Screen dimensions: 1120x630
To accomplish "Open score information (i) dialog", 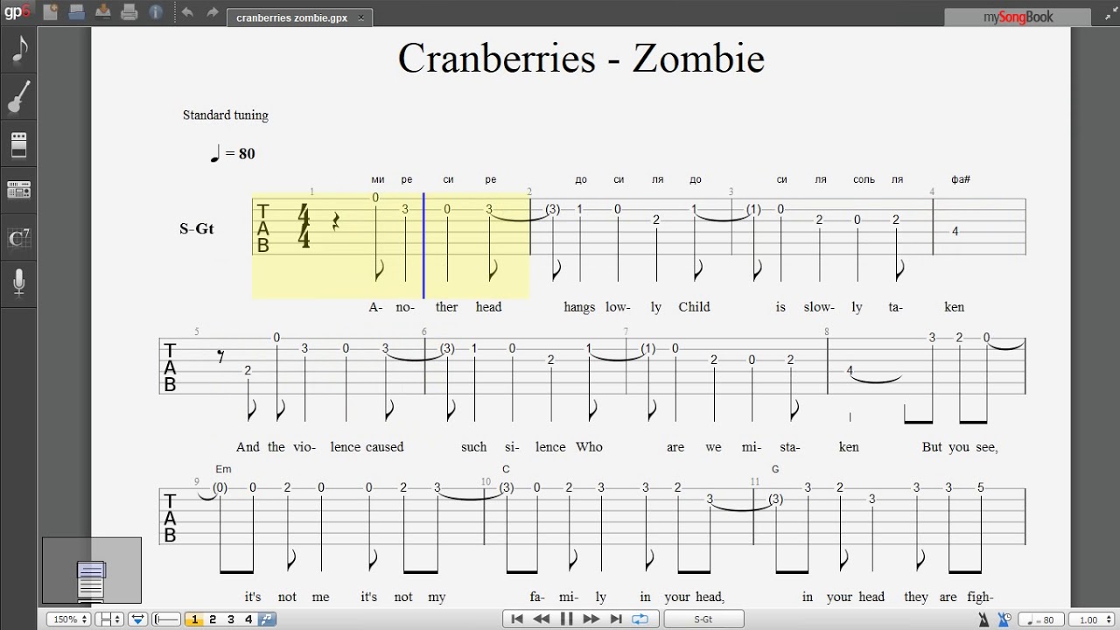I will 156,11.
